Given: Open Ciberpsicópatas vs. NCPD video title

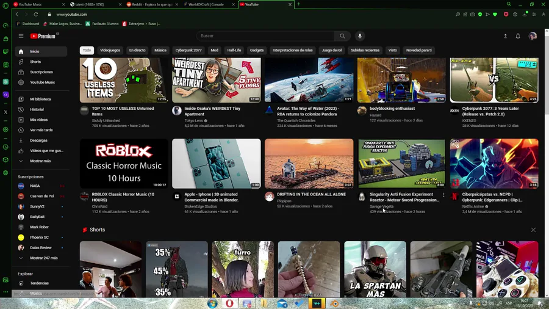Looking at the screenshot, I should (492, 197).
